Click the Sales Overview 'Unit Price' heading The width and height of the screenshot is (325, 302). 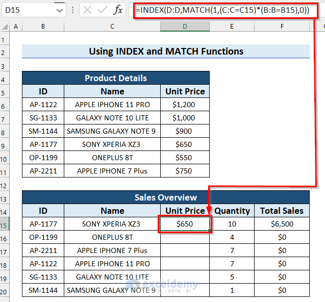[x=185, y=211]
